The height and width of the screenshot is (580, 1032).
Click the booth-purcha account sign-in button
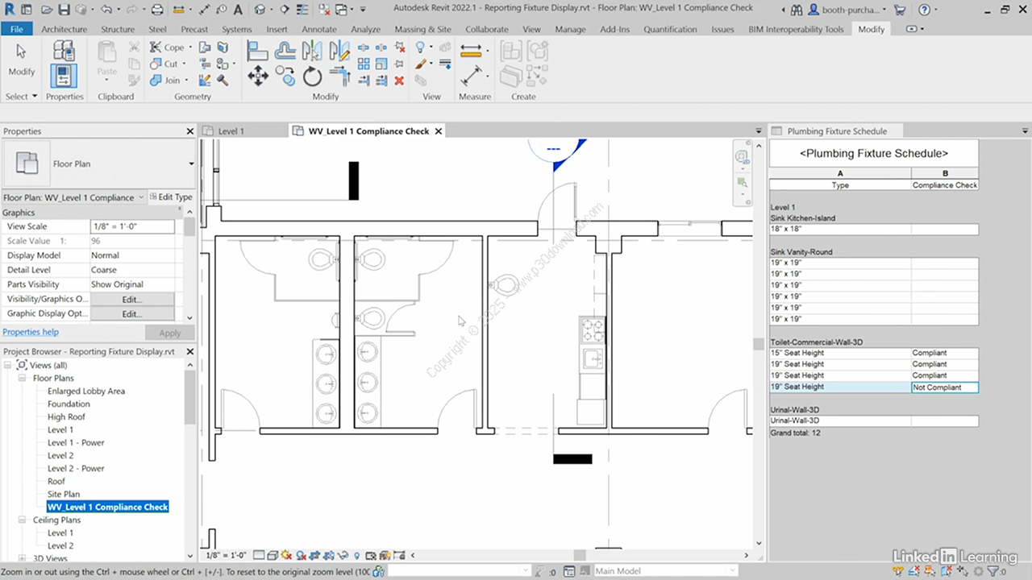click(x=847, y=10)
